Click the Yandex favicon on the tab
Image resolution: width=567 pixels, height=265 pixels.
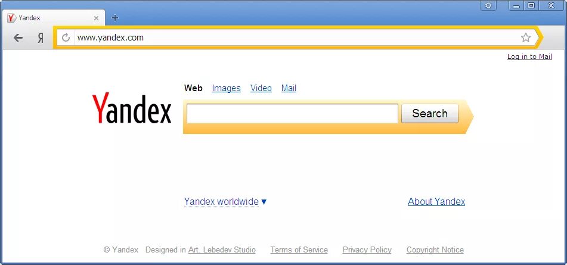point(11,18)
